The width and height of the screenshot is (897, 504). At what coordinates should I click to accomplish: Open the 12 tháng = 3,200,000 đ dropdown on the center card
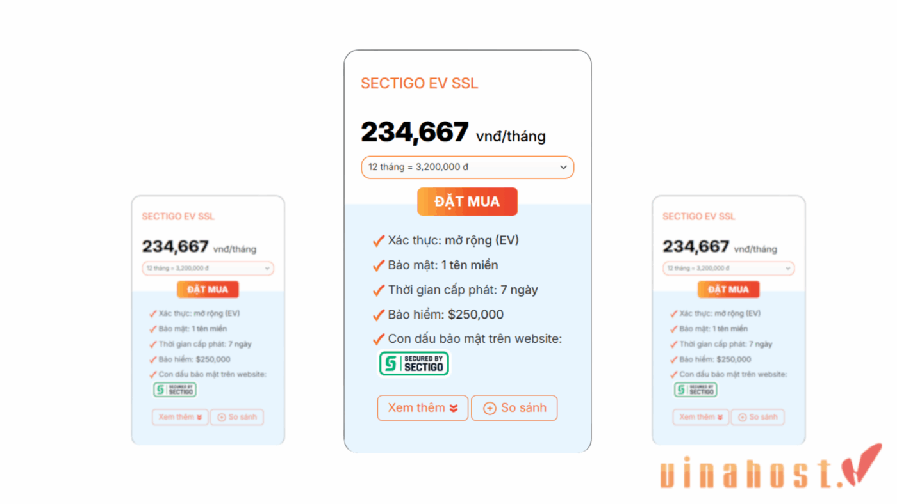click(467, 167)
